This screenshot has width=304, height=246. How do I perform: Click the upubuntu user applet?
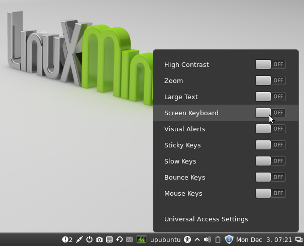tap(165, 240)
